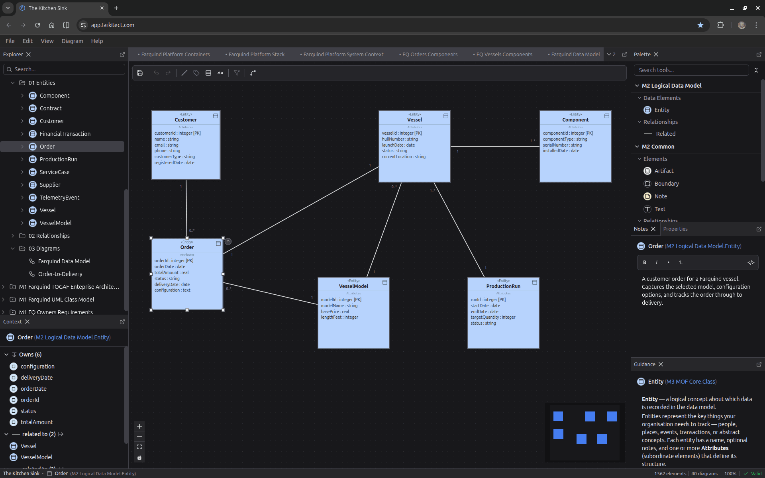
Task: Click the Valid status indicator
Action: click(753, 474)
